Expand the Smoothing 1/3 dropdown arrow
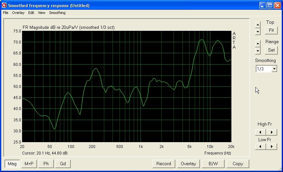Screen dimensions: 283x172 (x=274, y=69)
